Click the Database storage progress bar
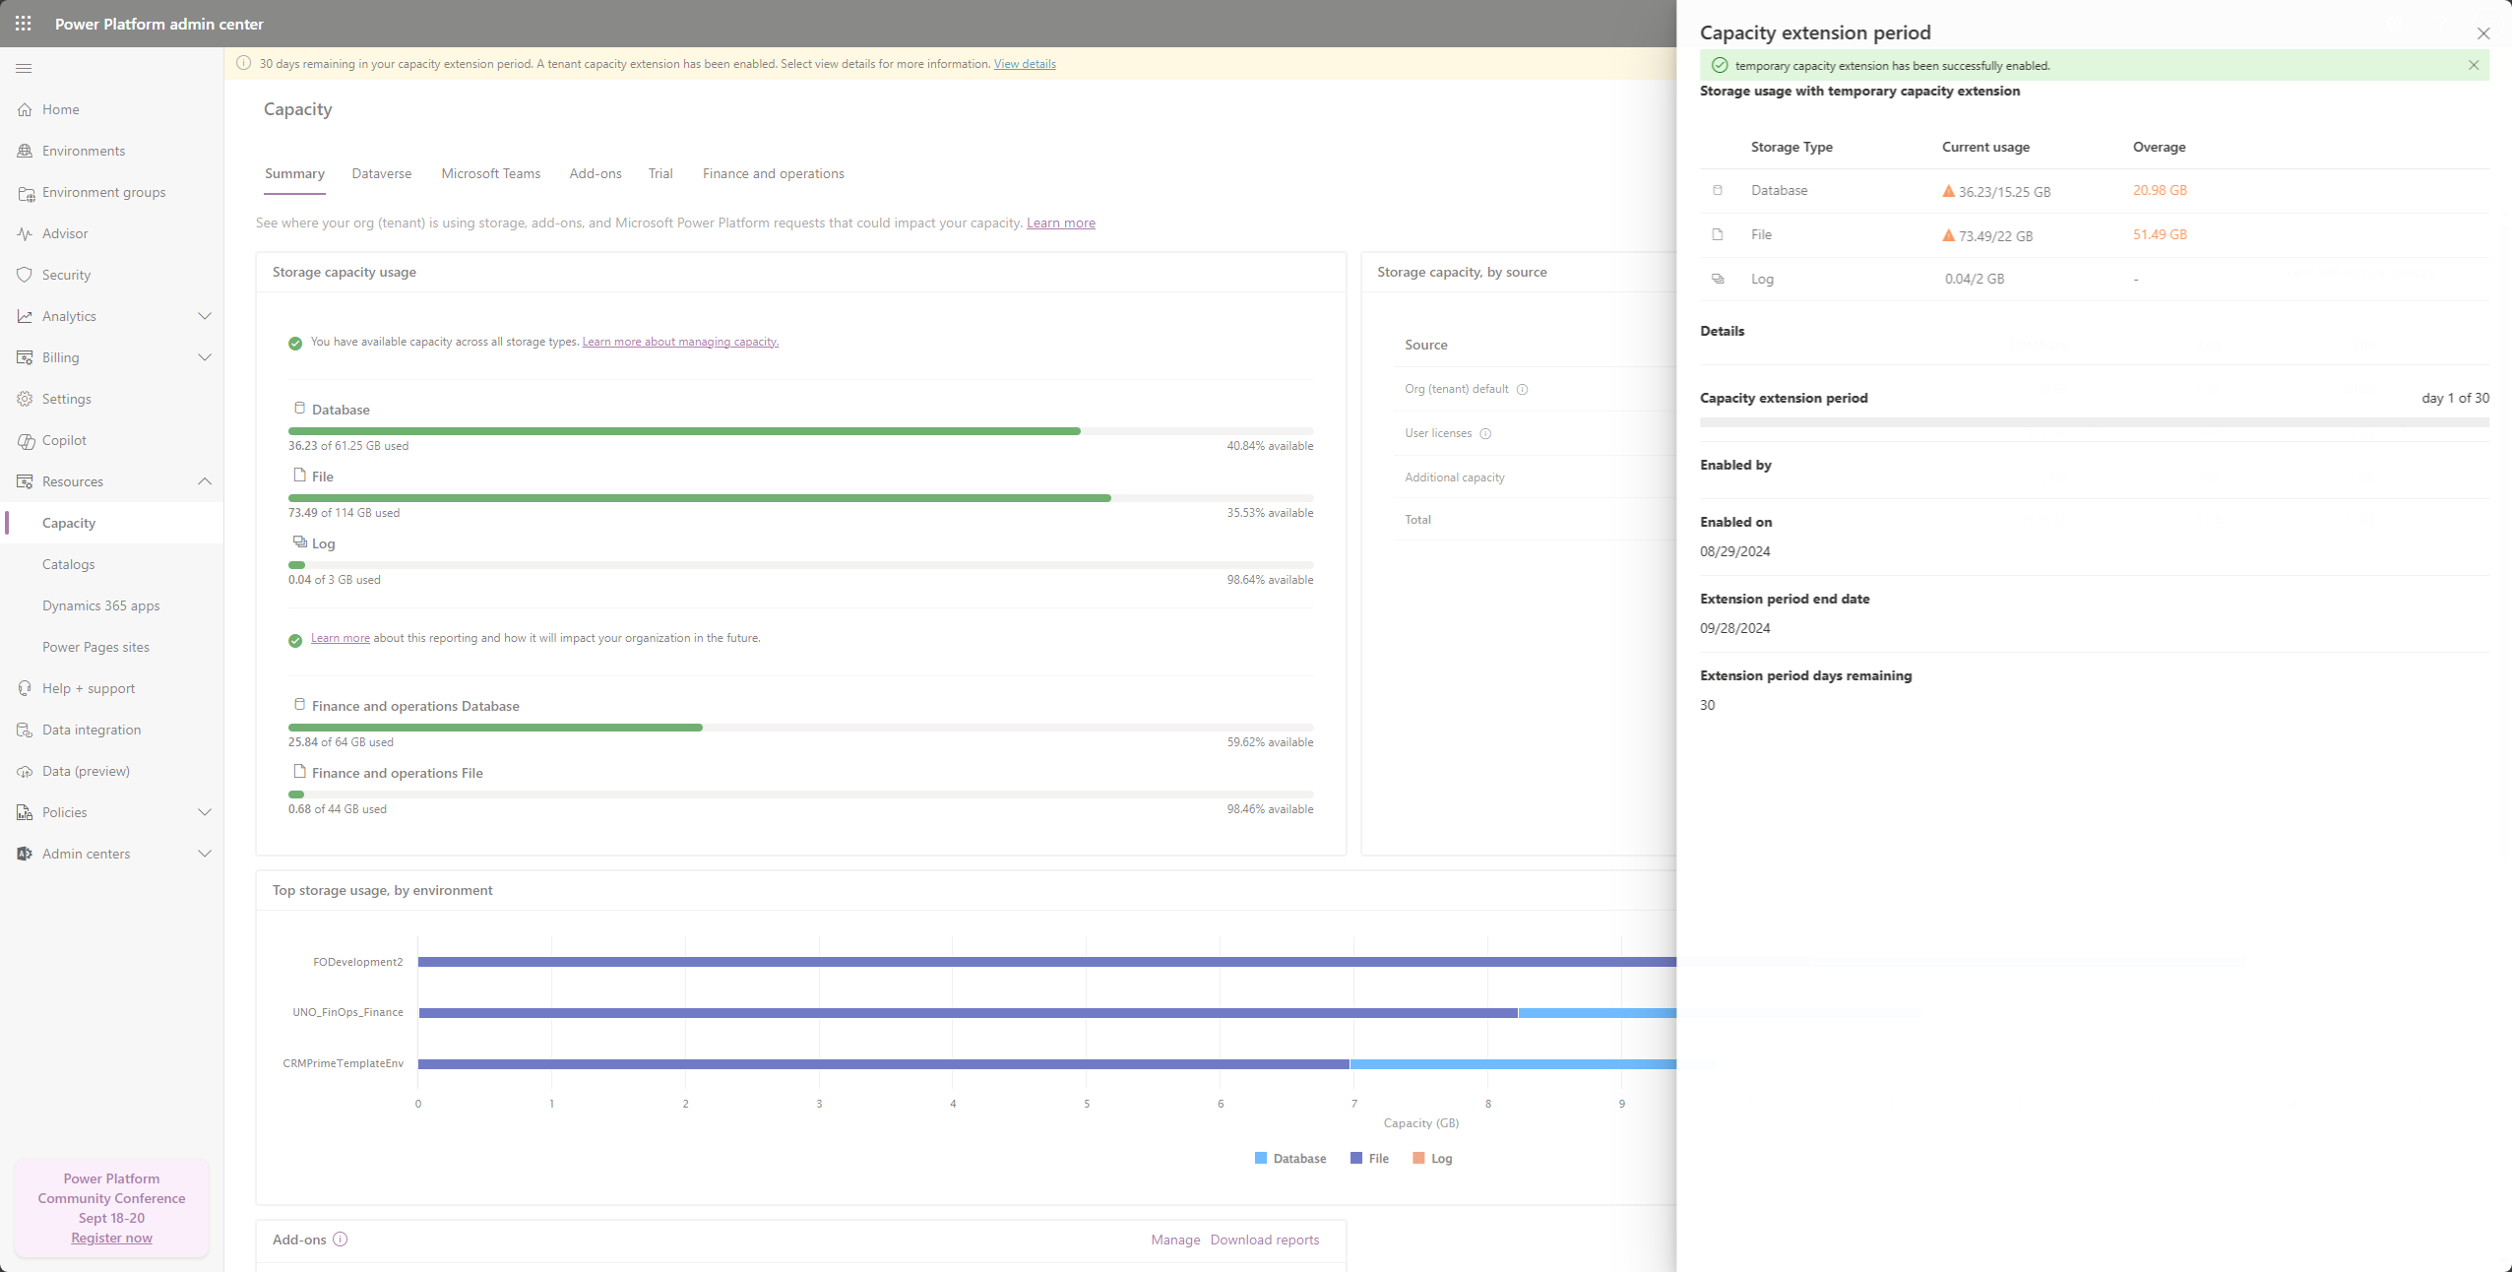 (800, 431)
